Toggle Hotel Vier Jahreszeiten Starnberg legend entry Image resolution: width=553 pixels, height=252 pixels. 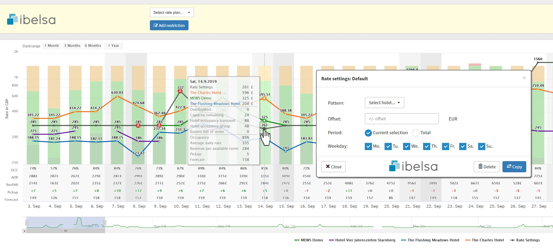click(x=362, y=240)
